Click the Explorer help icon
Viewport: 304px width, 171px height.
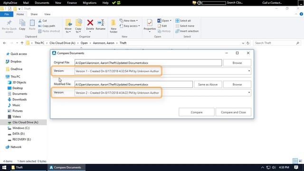pos(301,14)
